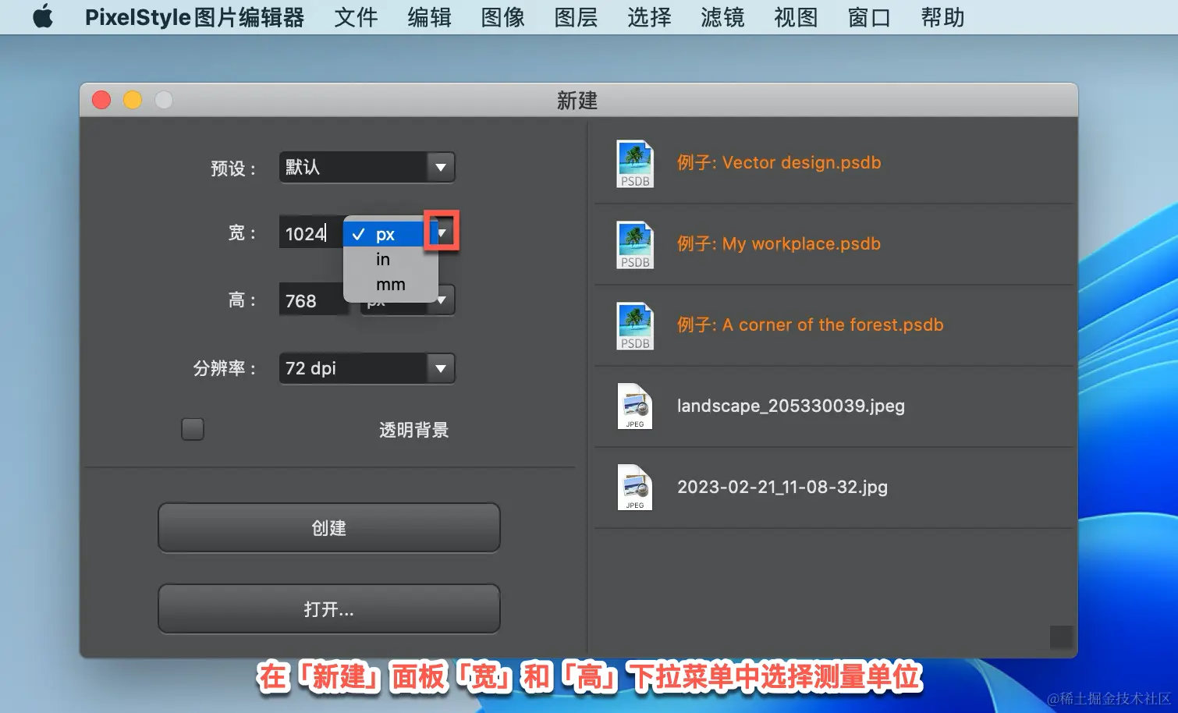Select the A corner of the forest.psdb icon
The width and height of the screenshot is (1178, 713).
coord(635,326)
